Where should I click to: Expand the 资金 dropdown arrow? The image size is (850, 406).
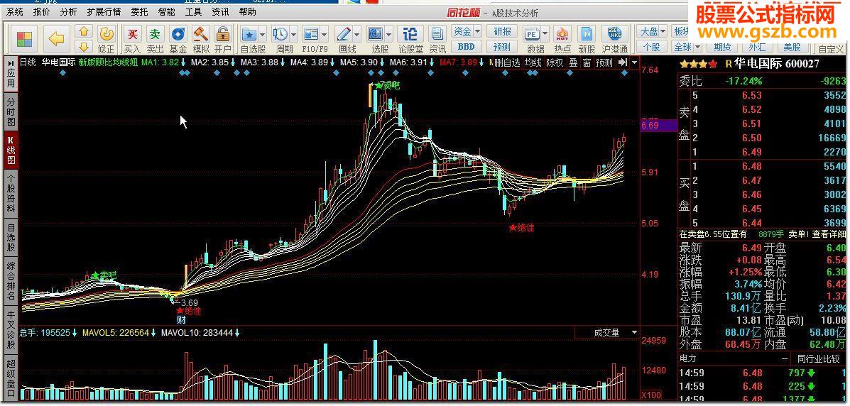(477, 31)
